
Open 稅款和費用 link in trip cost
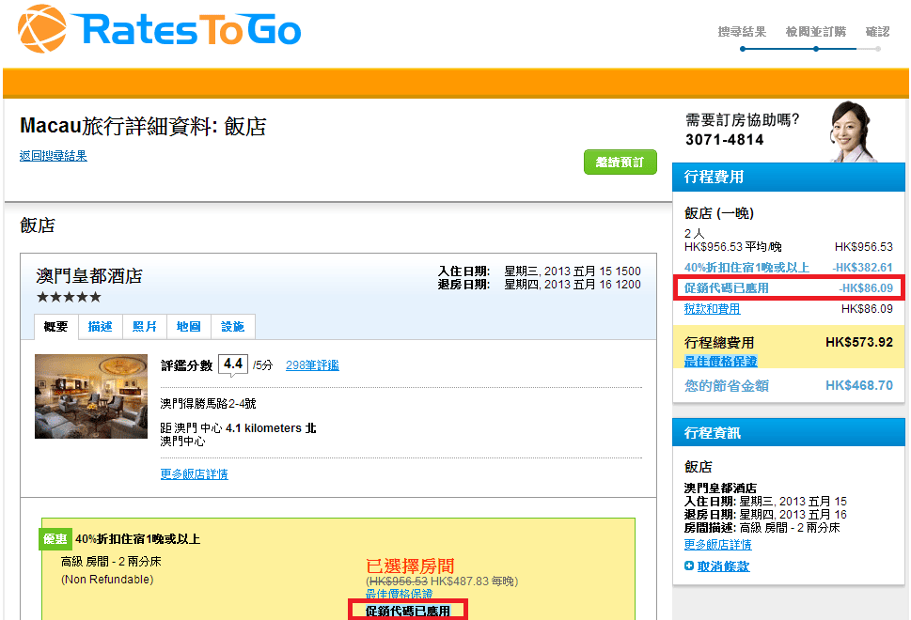tap(712, 309)
